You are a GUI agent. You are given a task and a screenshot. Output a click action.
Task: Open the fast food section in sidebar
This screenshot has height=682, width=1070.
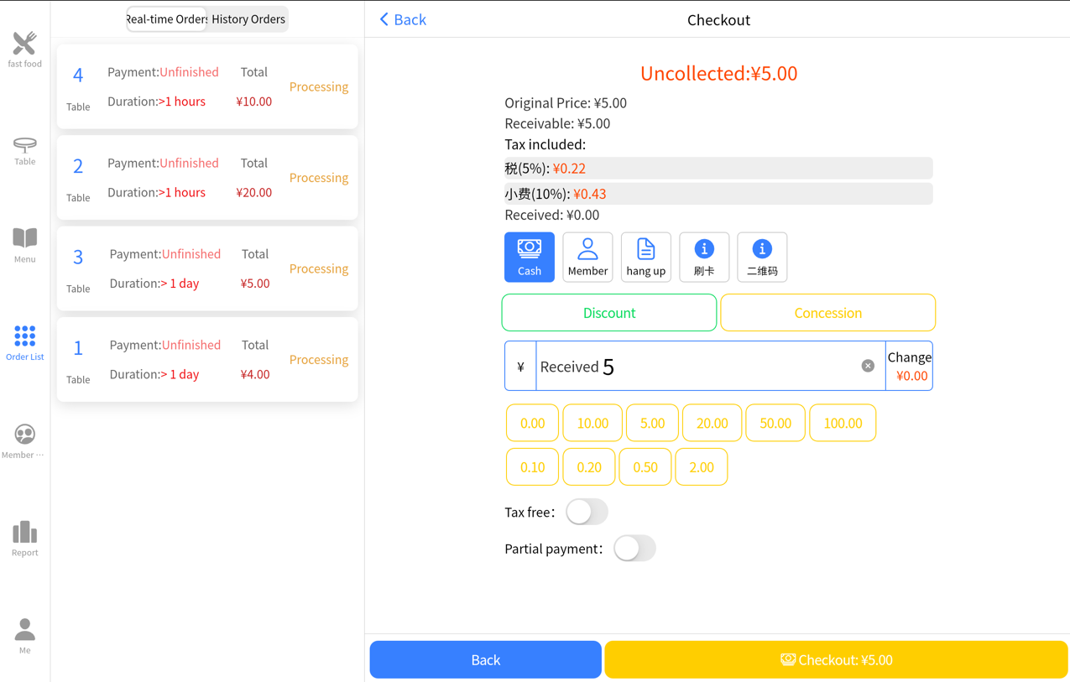click(24, 49)
